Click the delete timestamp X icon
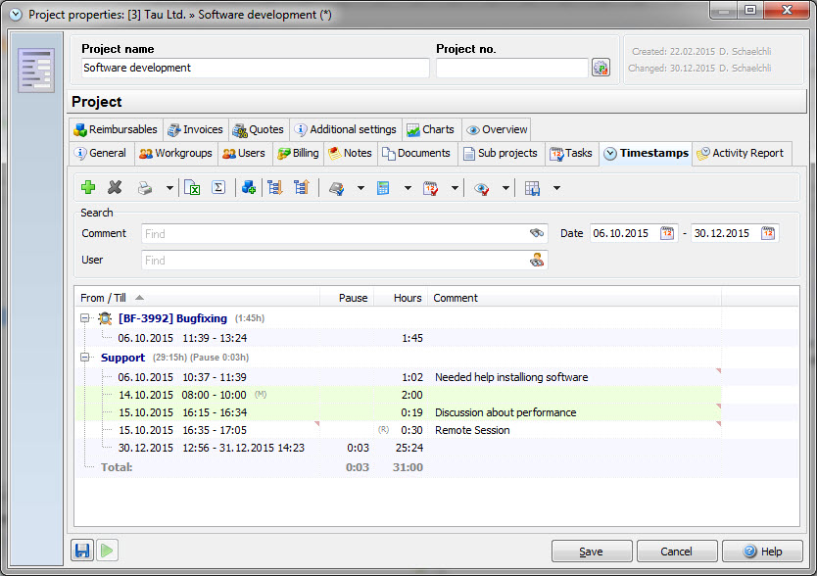The height and width of the screenshot is (576, 817). 115,188
